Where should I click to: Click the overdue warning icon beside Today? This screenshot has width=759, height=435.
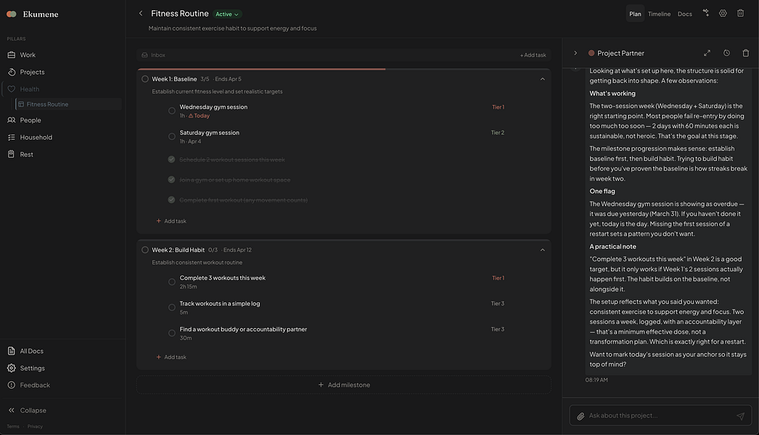(x=191, y=116)
